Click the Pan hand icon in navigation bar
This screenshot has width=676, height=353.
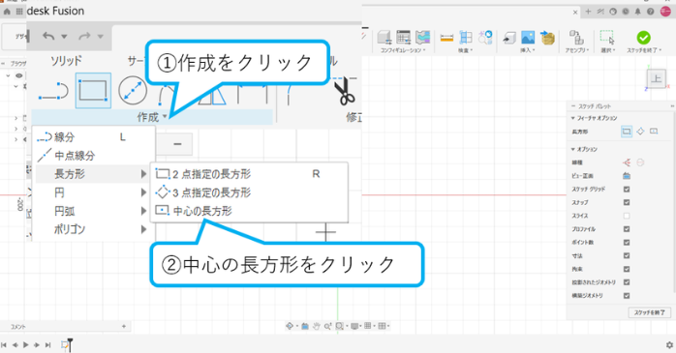[316, 326]
